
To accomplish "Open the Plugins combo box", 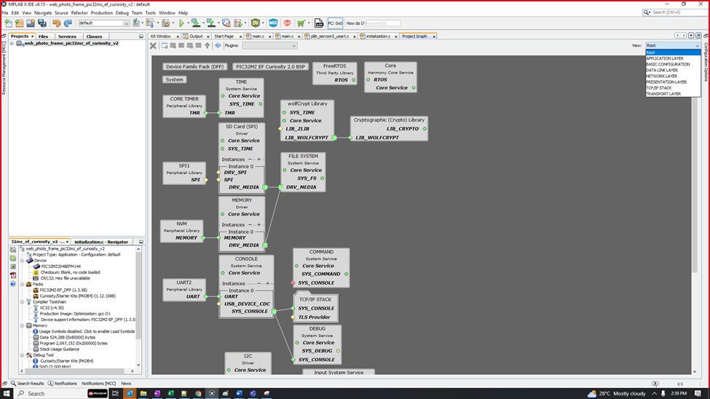I will pyautogui.click(x=269, y=46).
